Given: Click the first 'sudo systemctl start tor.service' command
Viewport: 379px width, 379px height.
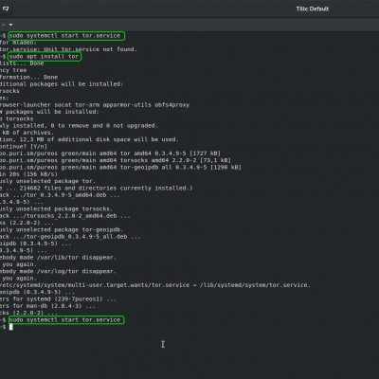Looking at the screenshot, I should tap(64, 36).
